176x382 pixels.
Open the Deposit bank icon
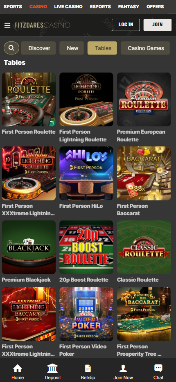pyautogui.click(x=52, y=368)
